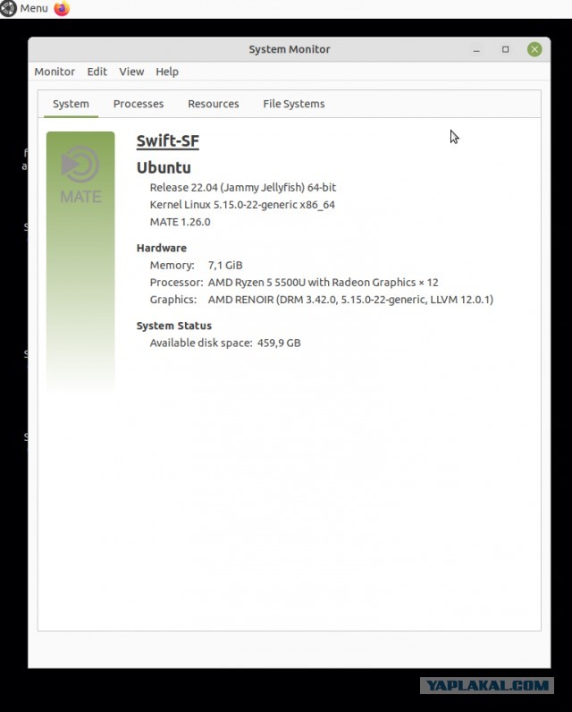This screenshot has height=712, width=572.
Task: Click the Processor label
Action: pos(176,283)
